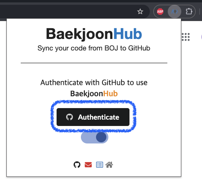Viewport: 202px width, 184px height.
Task: Click the orange 'Hub' brand text
Action: (x=110, y=93)
